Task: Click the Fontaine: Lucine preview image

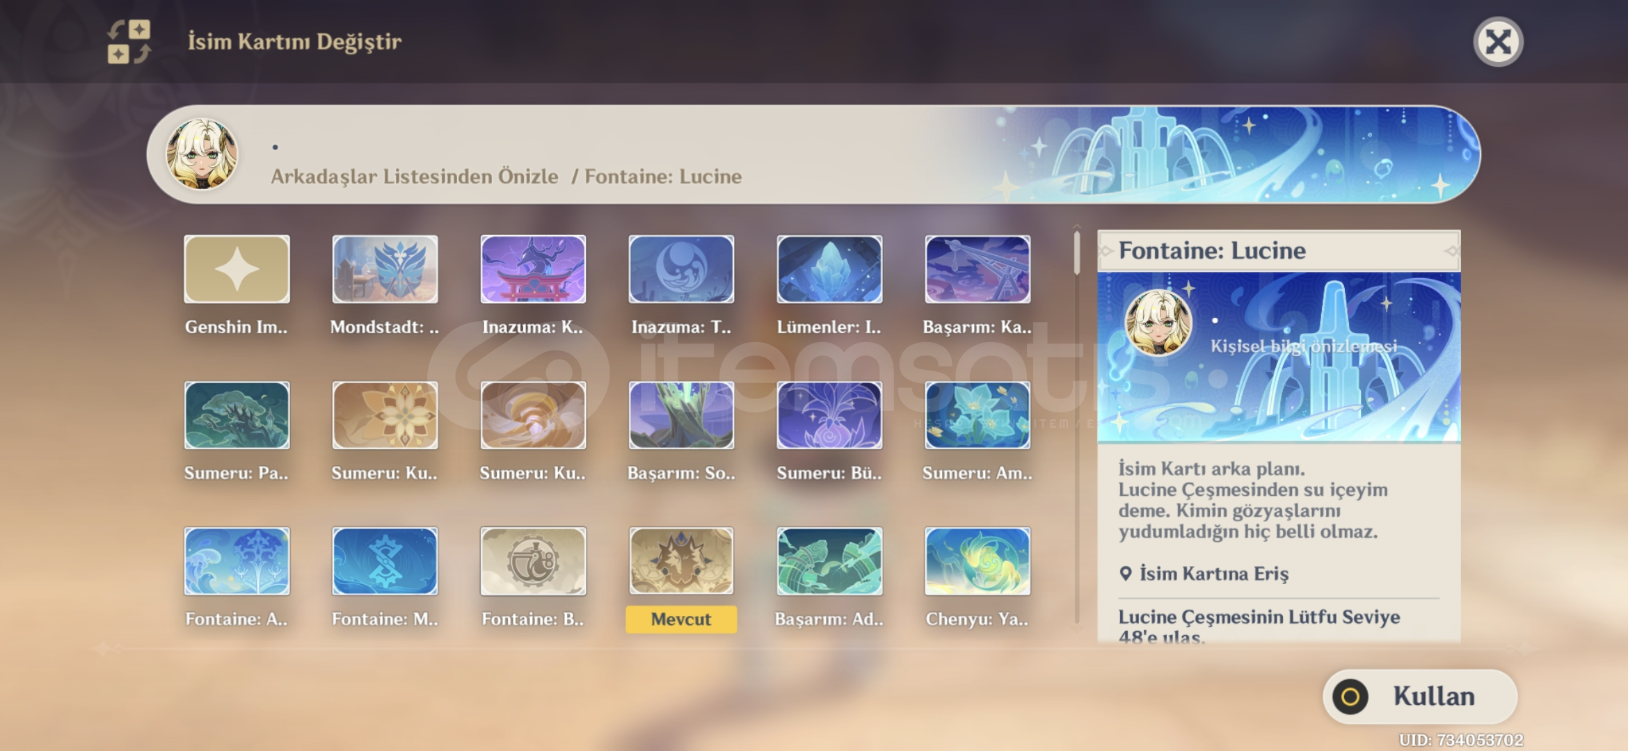Action: point(1279,357)
